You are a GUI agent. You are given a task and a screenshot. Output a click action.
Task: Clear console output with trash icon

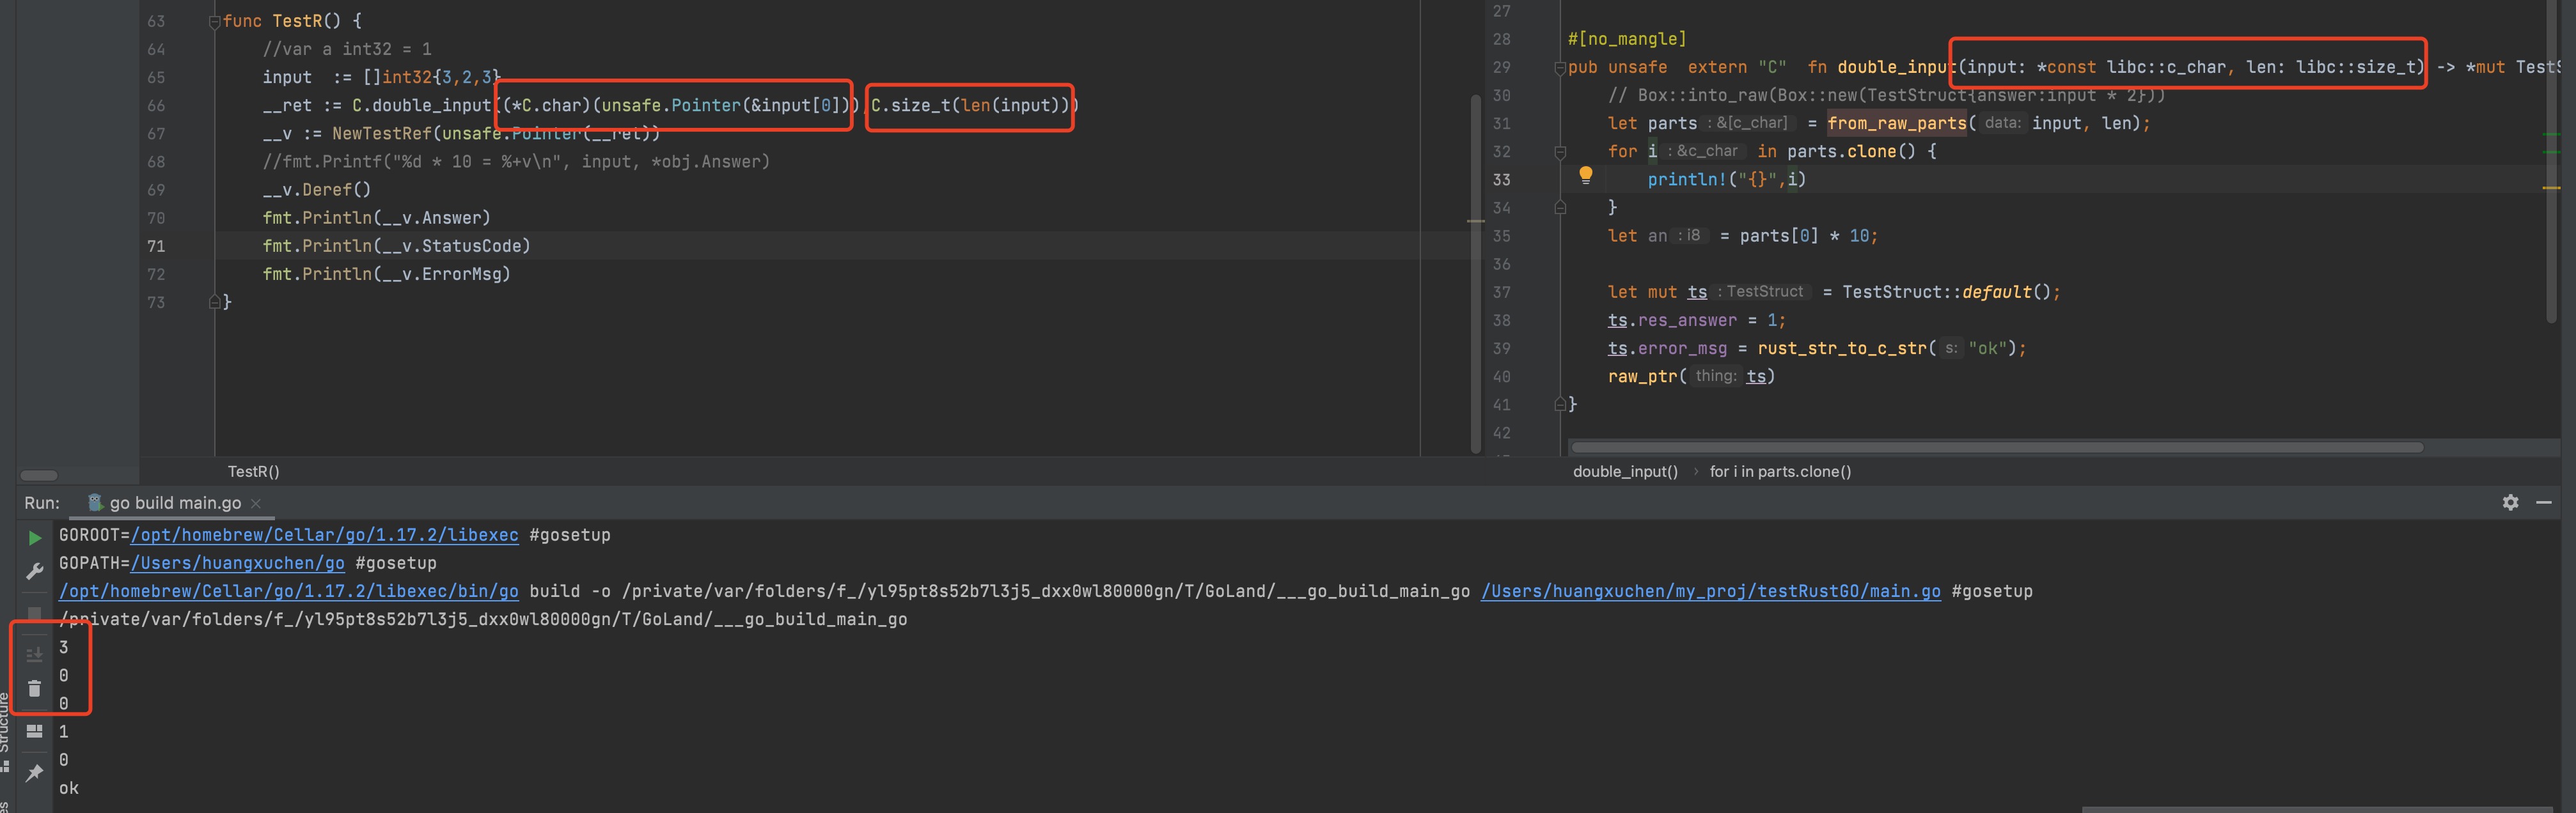[x=34, y=689]
